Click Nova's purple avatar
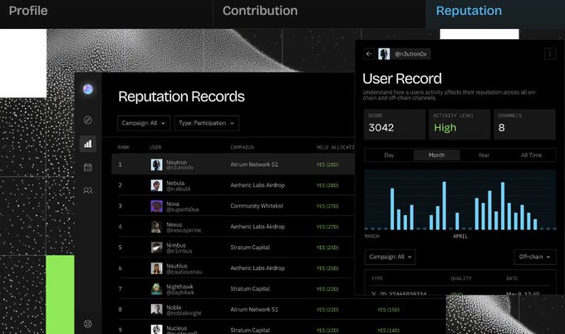565x334 pixels. coord(156,206)
